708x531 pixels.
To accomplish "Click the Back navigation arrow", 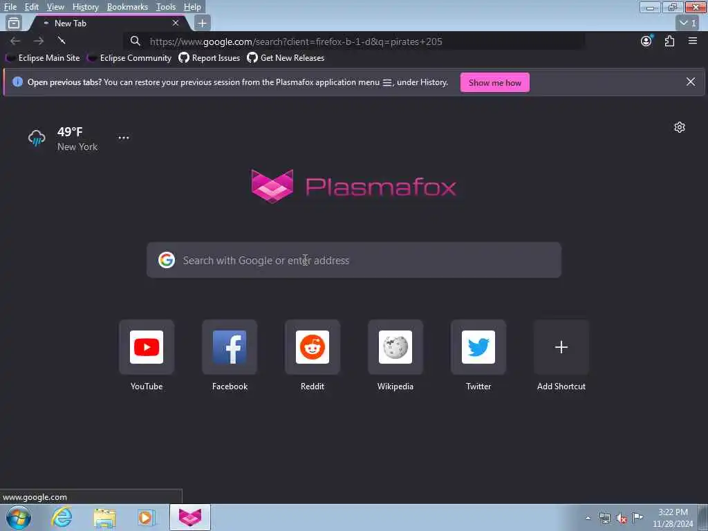I will (x=15, y=41).
